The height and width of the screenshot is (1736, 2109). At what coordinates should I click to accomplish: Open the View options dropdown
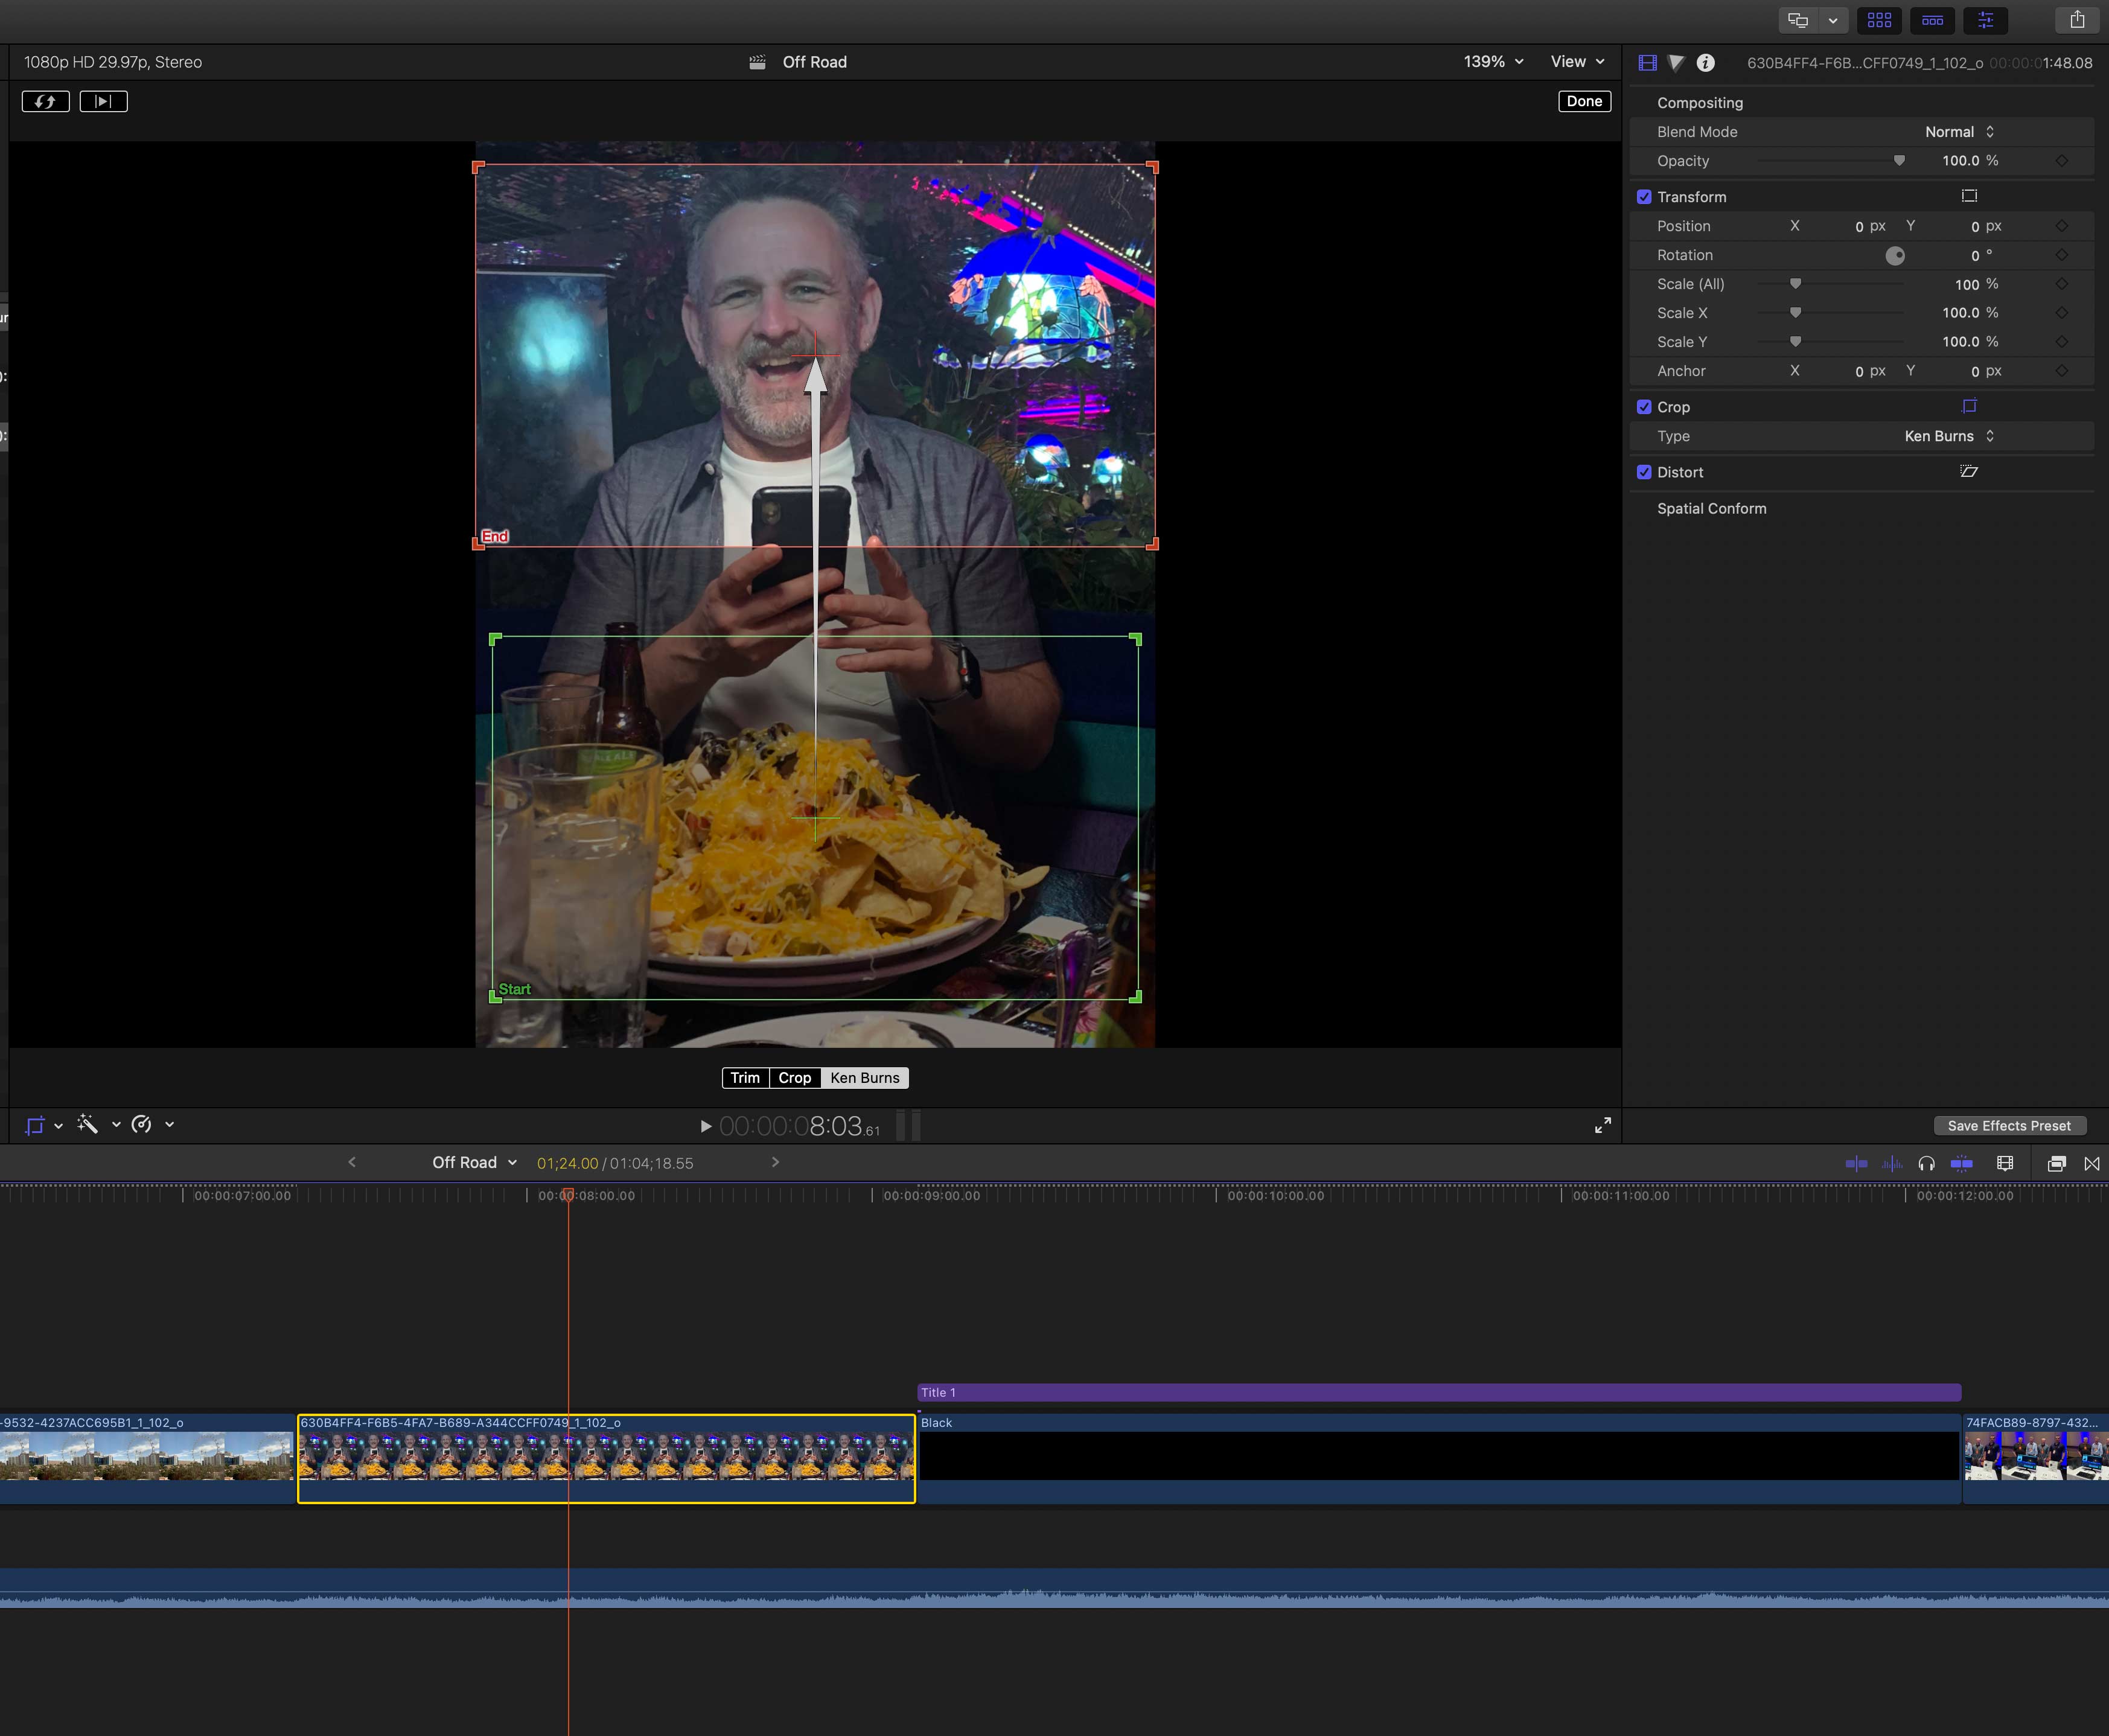pos(1577,62)
